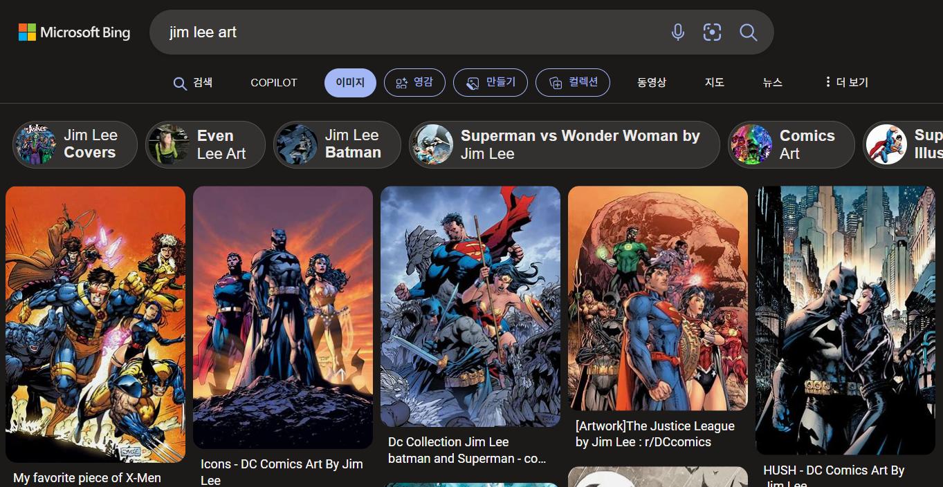943x487 pixels.
Task: Open the DC Collection Superman battle image
Action: tap(470, 306)
